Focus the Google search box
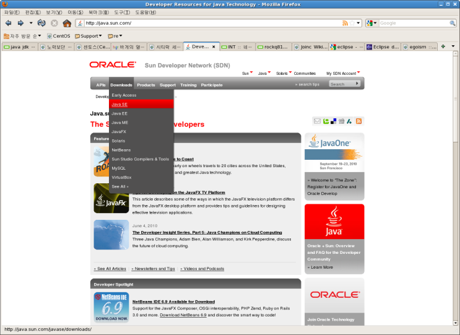 414,23
